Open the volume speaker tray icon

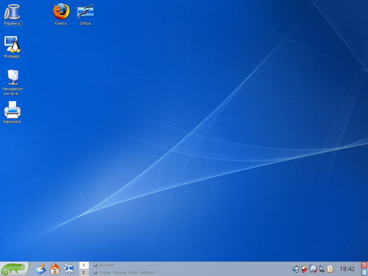296,269
